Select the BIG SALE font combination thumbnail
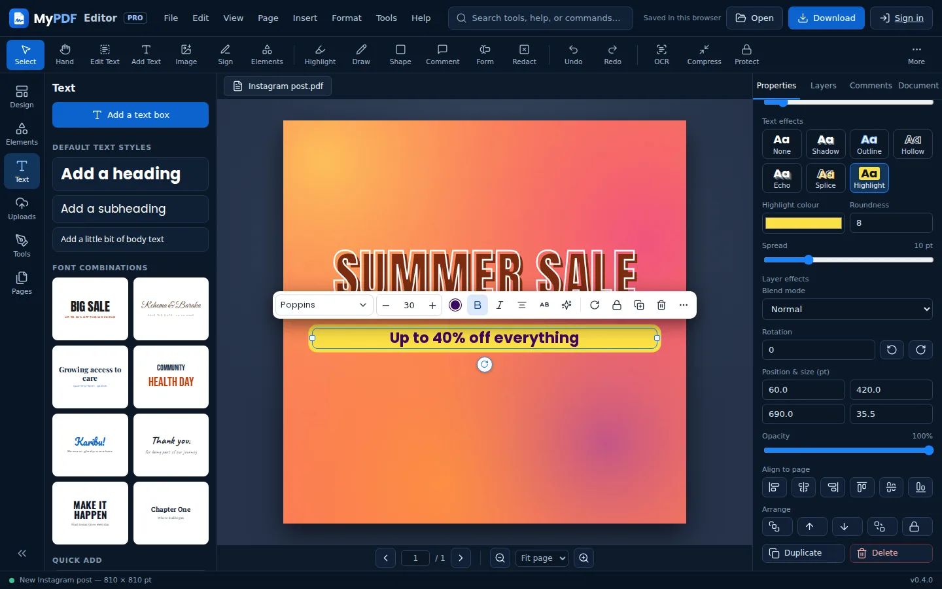 pyautogui.click(x=90, y=309)
